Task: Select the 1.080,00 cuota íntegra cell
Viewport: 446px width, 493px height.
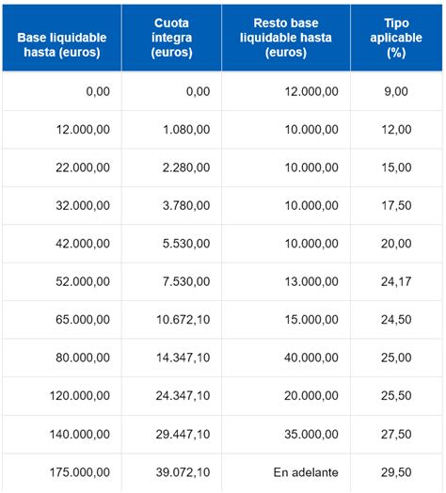Action: (171, 130)
